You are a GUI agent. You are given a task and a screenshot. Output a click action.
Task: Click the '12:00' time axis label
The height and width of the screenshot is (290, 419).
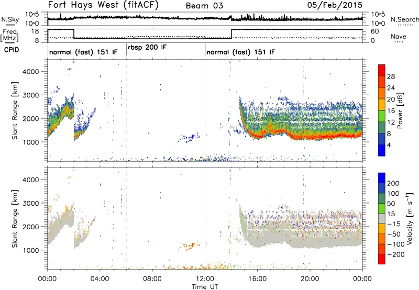coord(205,279)
